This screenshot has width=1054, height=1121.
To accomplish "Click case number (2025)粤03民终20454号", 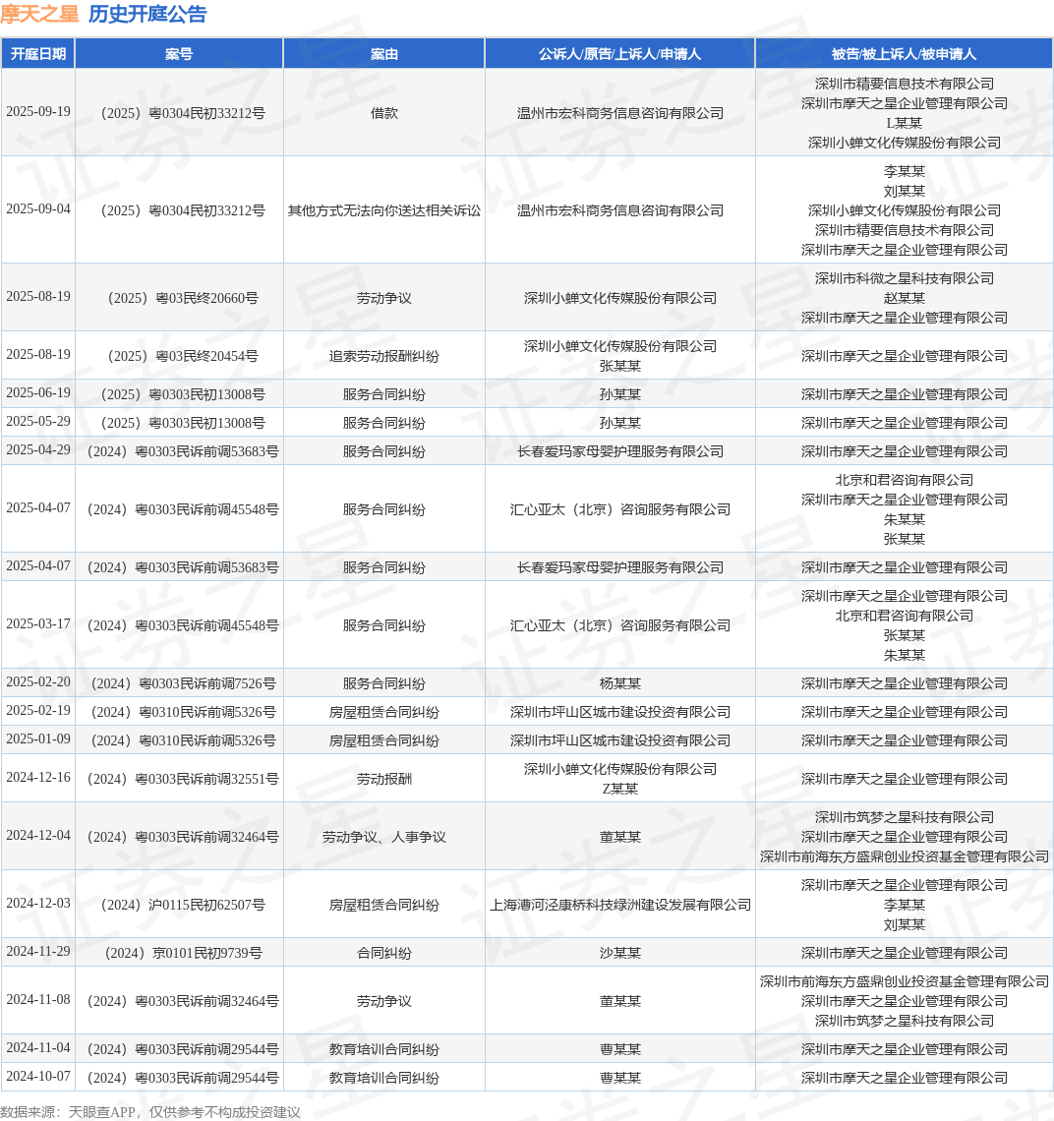I will click(183, 356).
